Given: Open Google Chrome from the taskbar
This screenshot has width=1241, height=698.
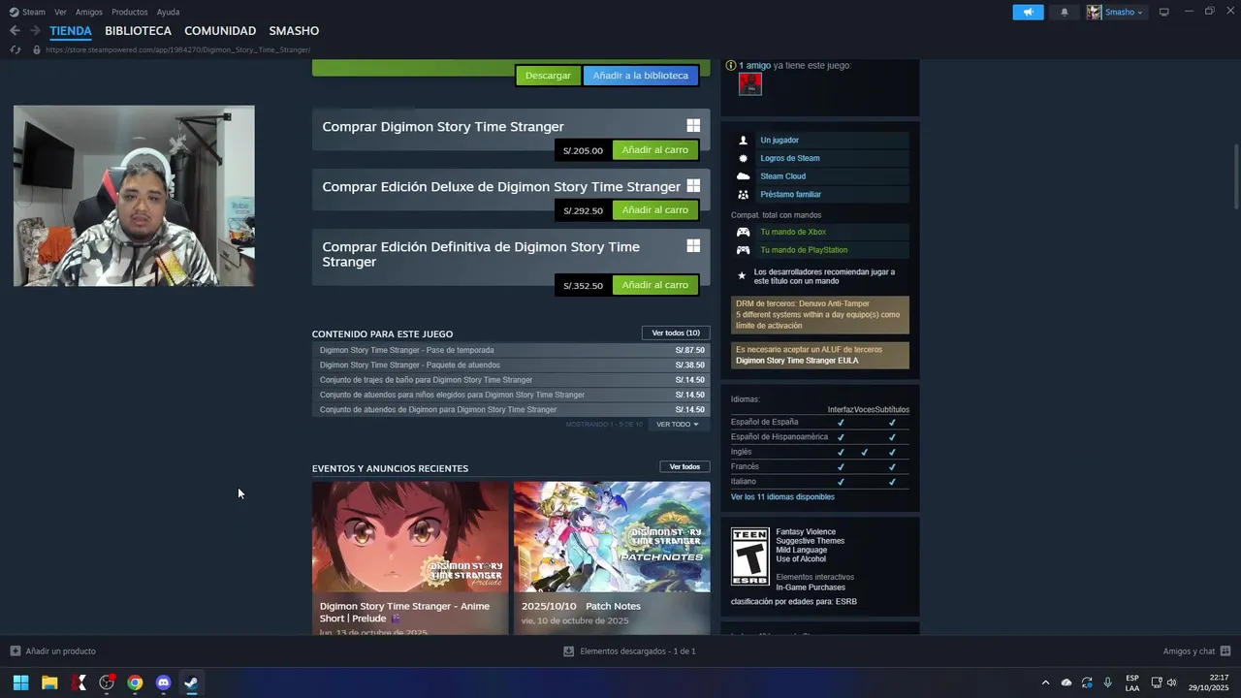Looking at the screenshot, I should 135,682.
